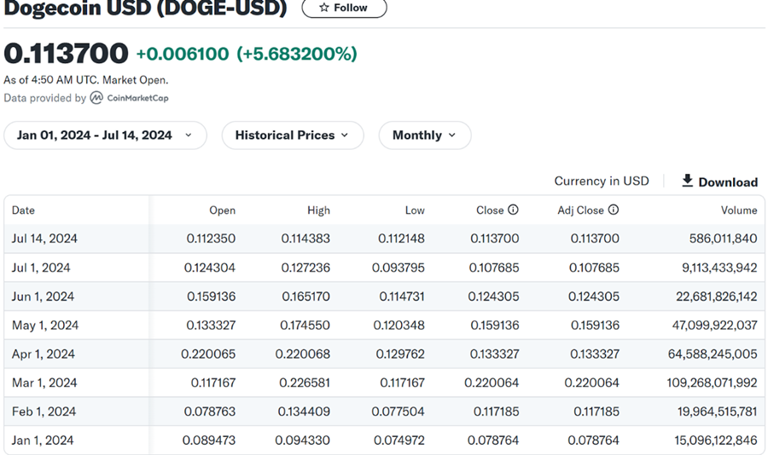This screenshot has height=455, width=768.
Task: Click the Follow star button
Action: pos(344,8)
